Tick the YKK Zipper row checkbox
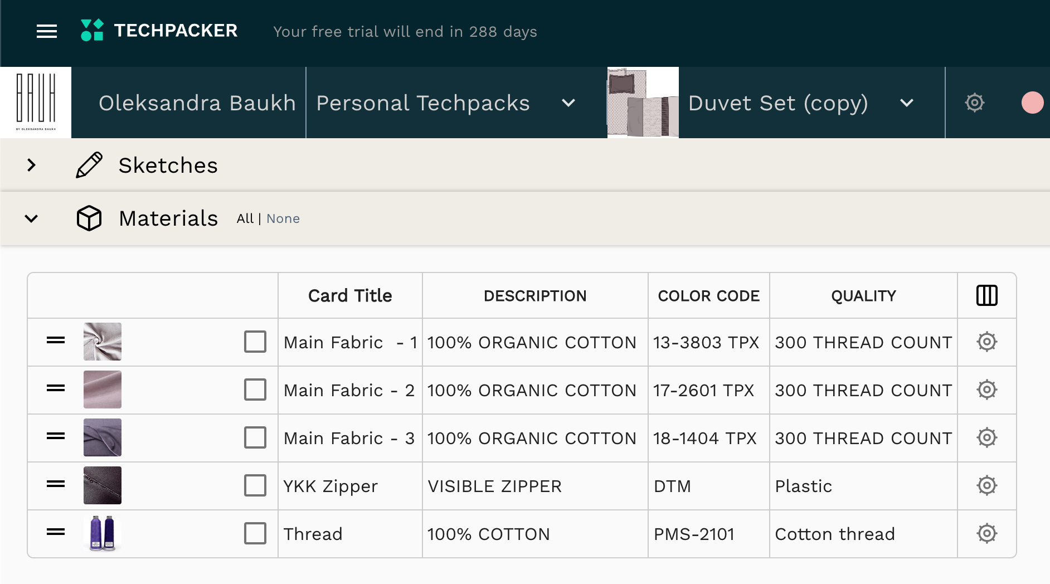The width and height of the screenshot is (1050, 584). click(x=255, y=485)
